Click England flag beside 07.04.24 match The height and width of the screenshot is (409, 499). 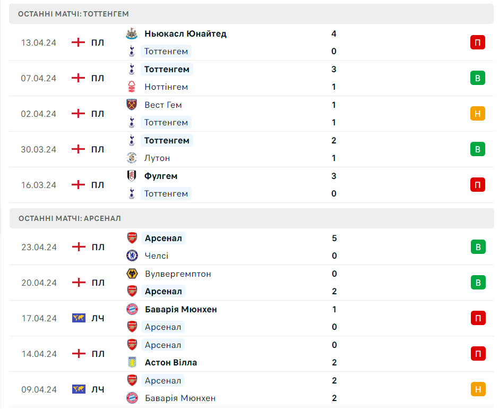point(79,78)
